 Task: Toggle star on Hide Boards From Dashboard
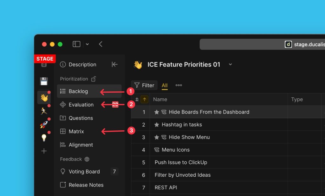tap(156, 112)
